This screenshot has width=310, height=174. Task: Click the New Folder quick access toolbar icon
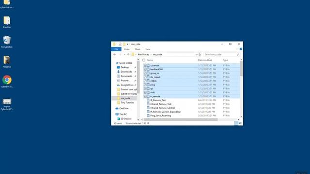[124, 44]
